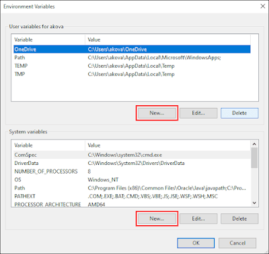Click New under System variables
The height and width of the screenshot is (254, 269).
coord(157,218)
